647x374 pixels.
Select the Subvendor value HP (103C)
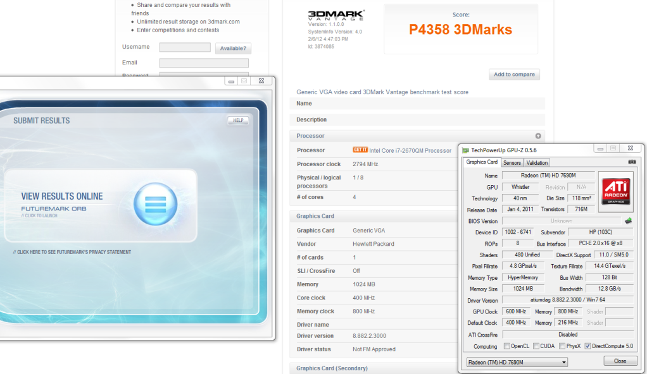pos(601,232)
